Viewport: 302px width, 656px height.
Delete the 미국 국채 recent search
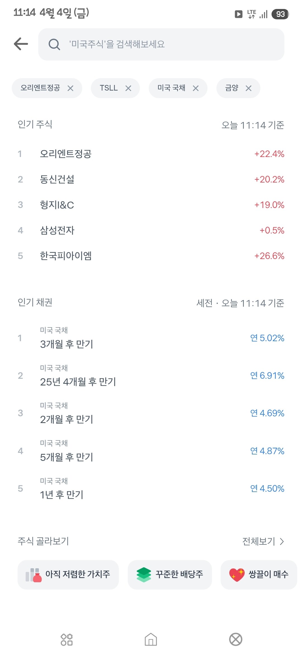196,88
